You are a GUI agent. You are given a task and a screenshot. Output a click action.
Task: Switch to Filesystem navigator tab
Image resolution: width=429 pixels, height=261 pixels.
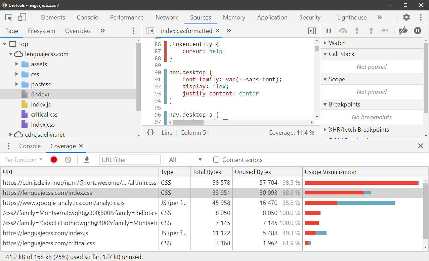tap(41, 31)
